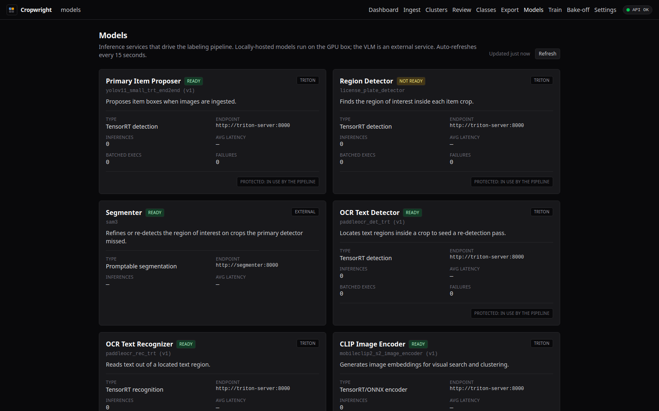Click the READY badge on OCR Text Recognizer
The image size is (659, 411).
[186, 344]
